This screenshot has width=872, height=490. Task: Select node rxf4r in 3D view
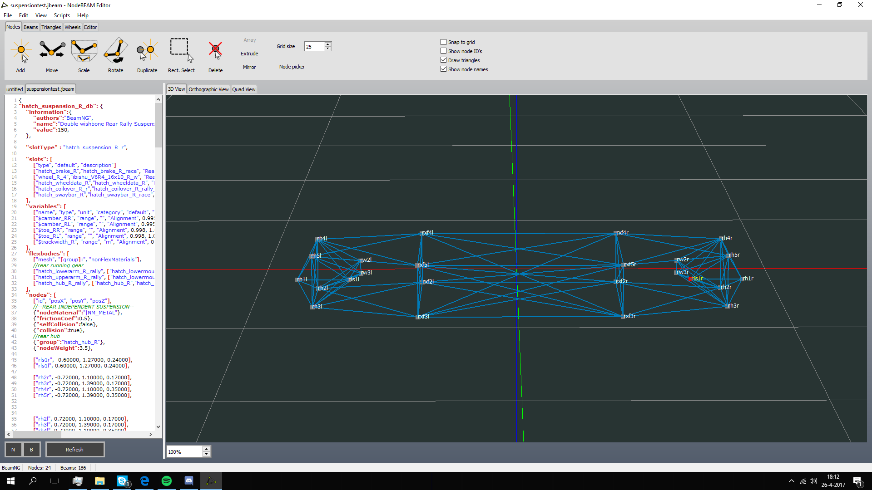(x=616, y=233)
